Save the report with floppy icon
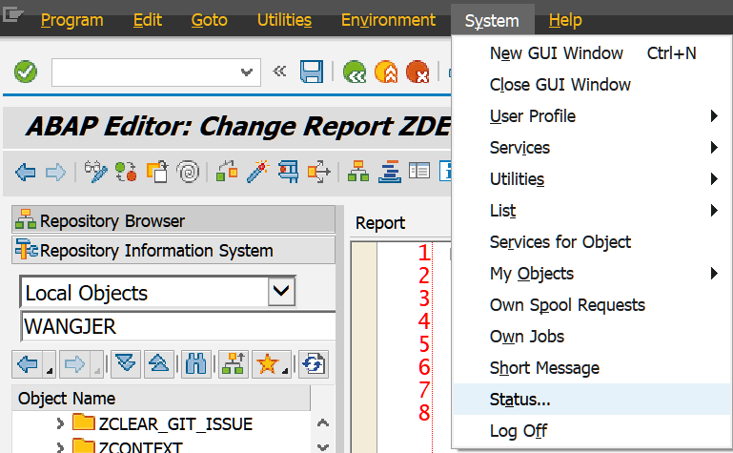The image size is (733, 453). (312, 72)
